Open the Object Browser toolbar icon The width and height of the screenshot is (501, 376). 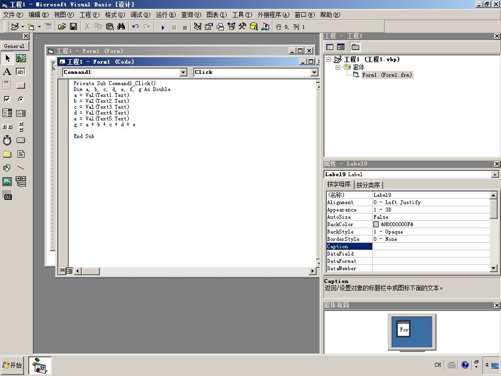(231, 26)
